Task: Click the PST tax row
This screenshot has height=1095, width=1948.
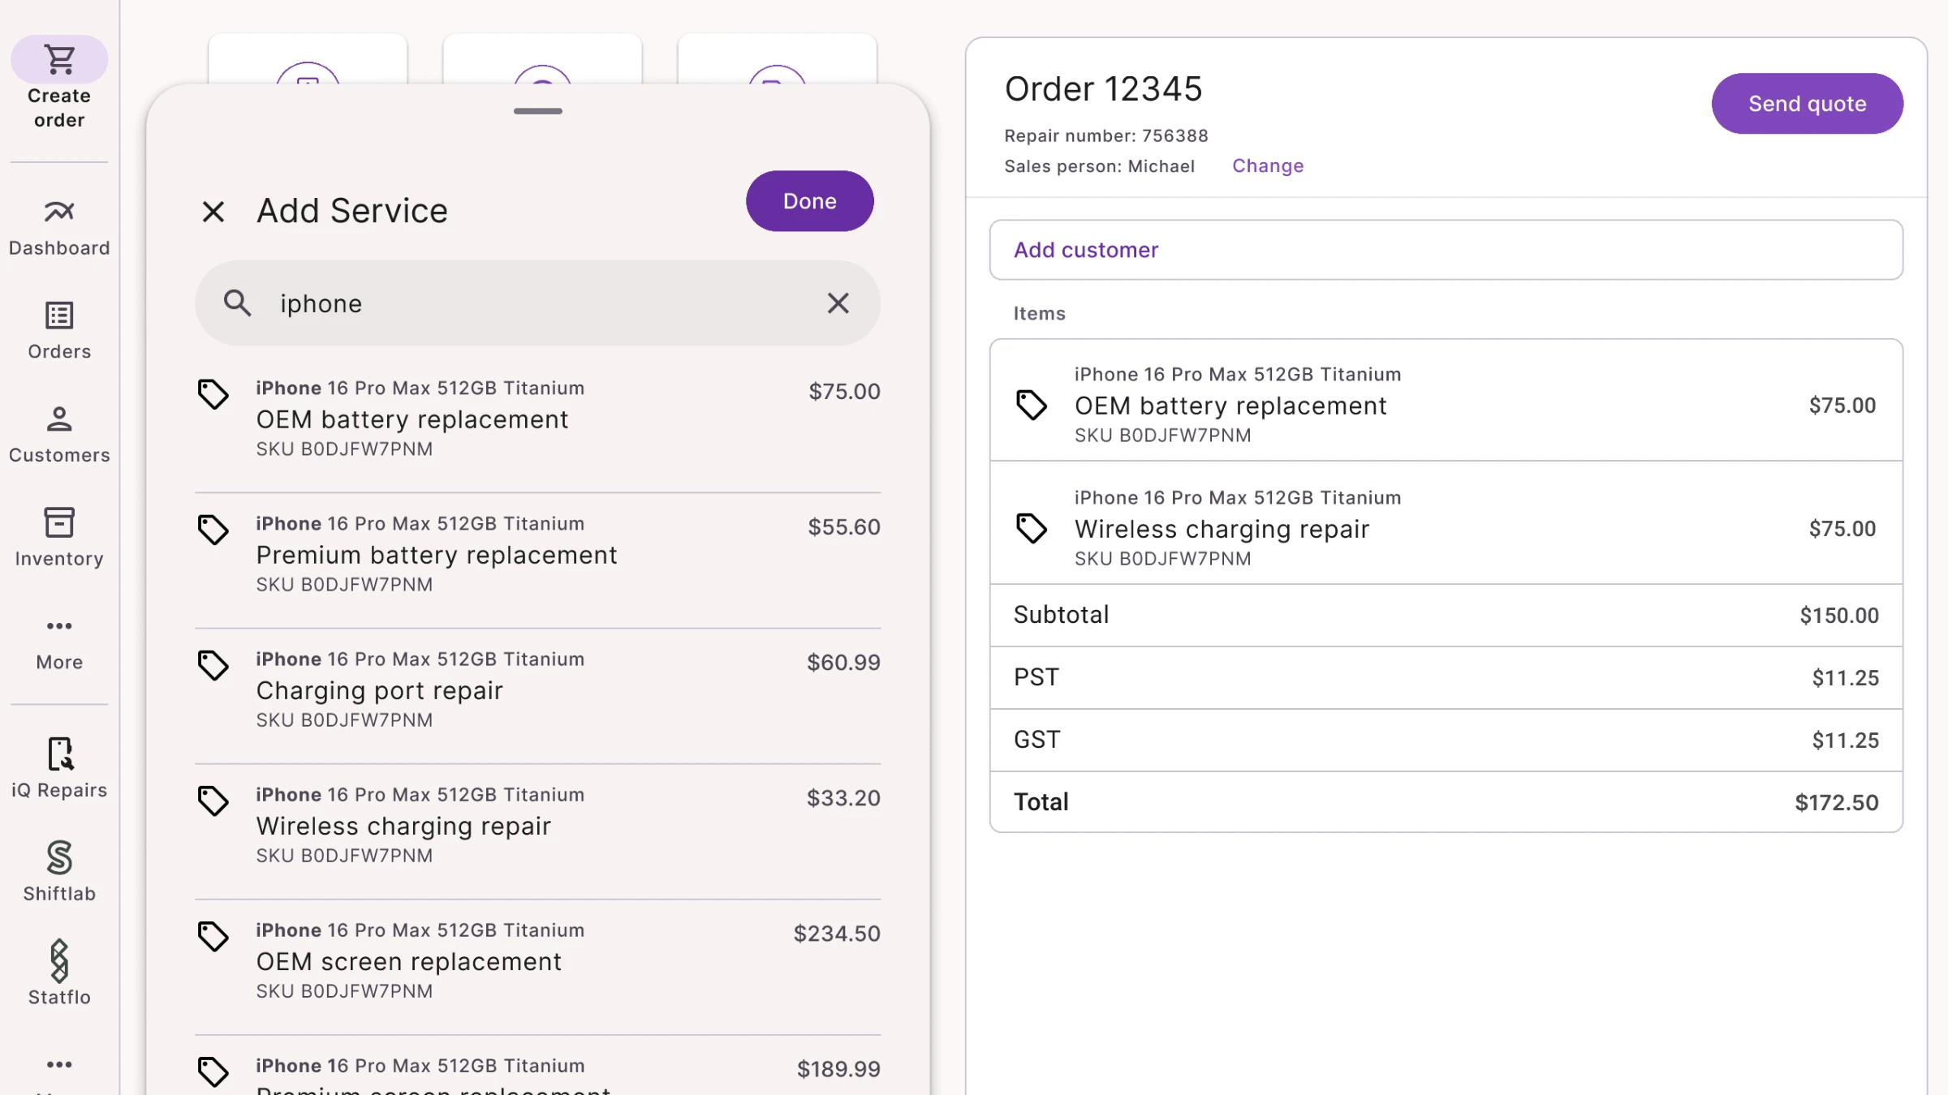Action: tap(1446, 678)
